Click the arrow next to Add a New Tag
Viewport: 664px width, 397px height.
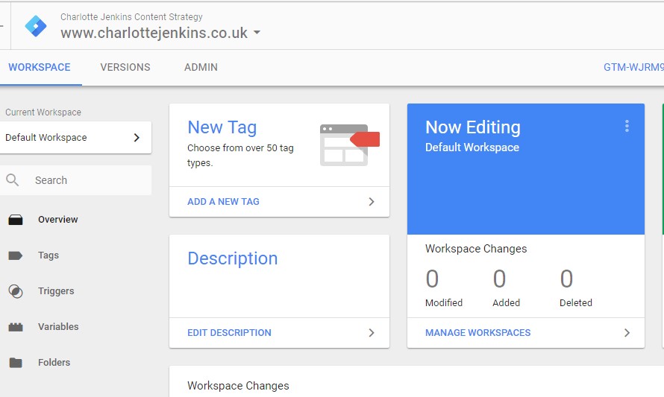[x=372, y=202]
